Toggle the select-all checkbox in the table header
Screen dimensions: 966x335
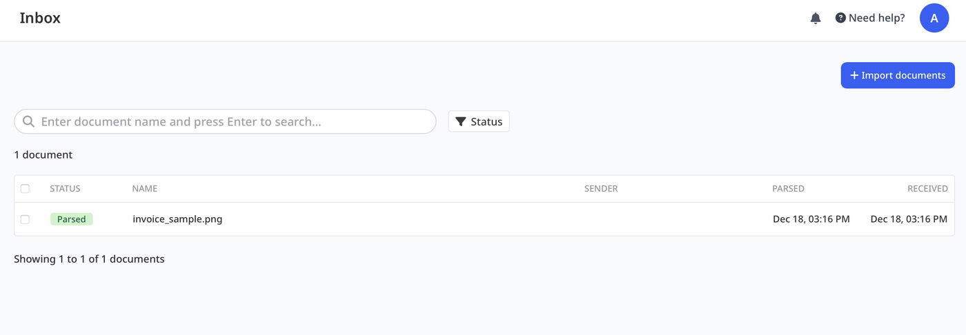click(26, 188)
